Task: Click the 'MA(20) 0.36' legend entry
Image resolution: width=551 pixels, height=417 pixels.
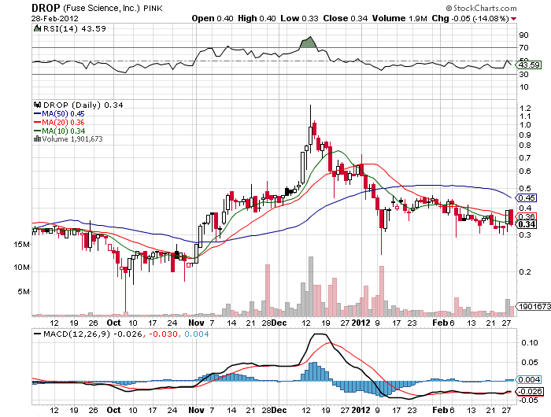Action: tap(59, 122)
